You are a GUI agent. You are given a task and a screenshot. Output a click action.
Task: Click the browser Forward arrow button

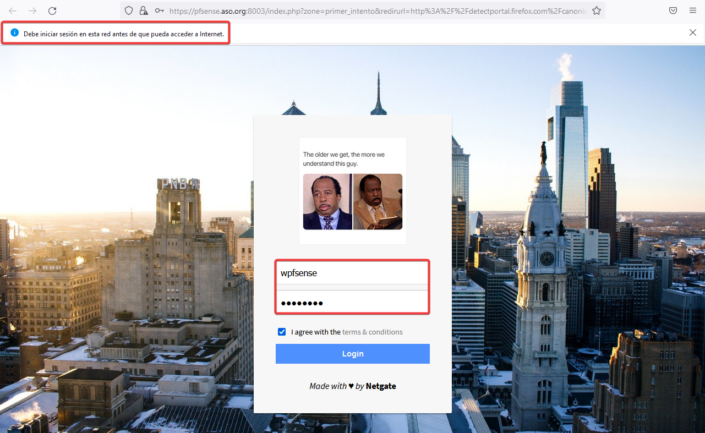click(x=32, y=10)
